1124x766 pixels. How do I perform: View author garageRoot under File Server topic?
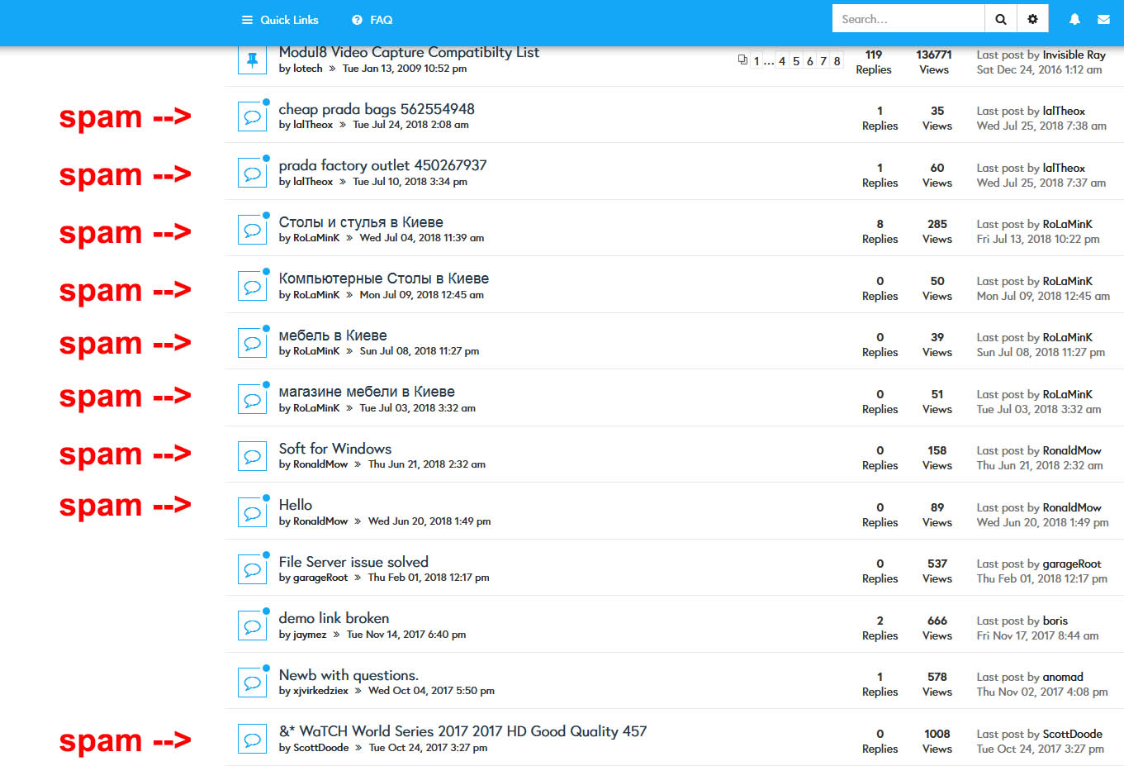(x=320, y=578)
